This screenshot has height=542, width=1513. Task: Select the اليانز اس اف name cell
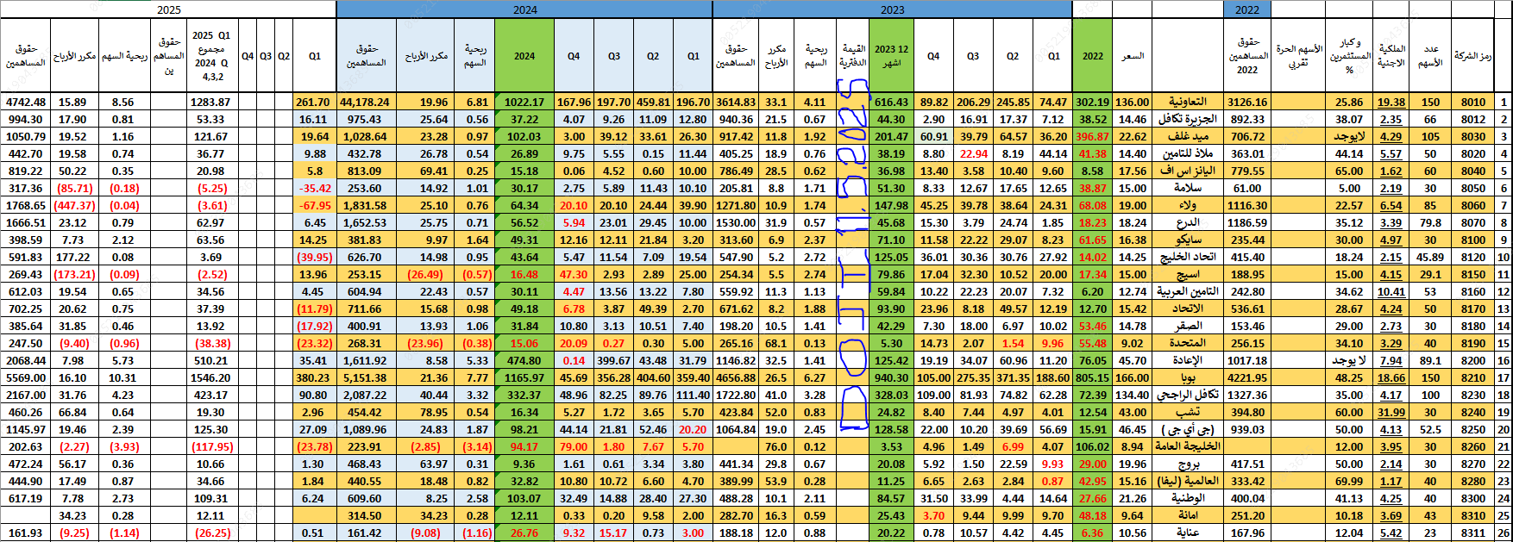pyautogui.click(x=1187, y=171)
